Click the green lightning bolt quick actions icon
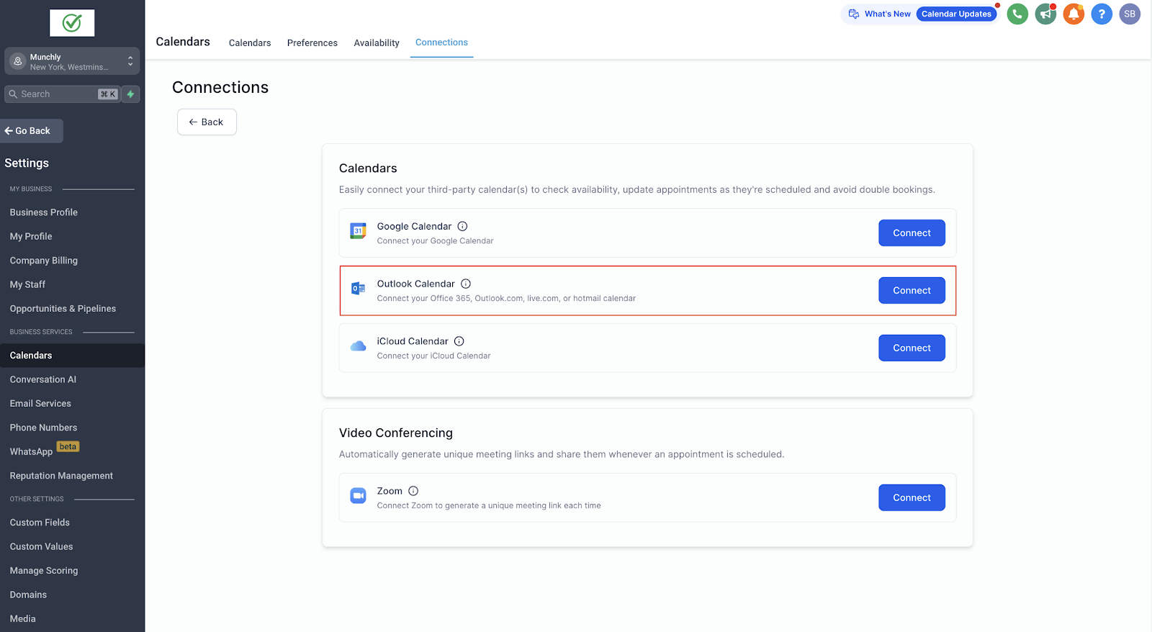 tap(130, 94)
